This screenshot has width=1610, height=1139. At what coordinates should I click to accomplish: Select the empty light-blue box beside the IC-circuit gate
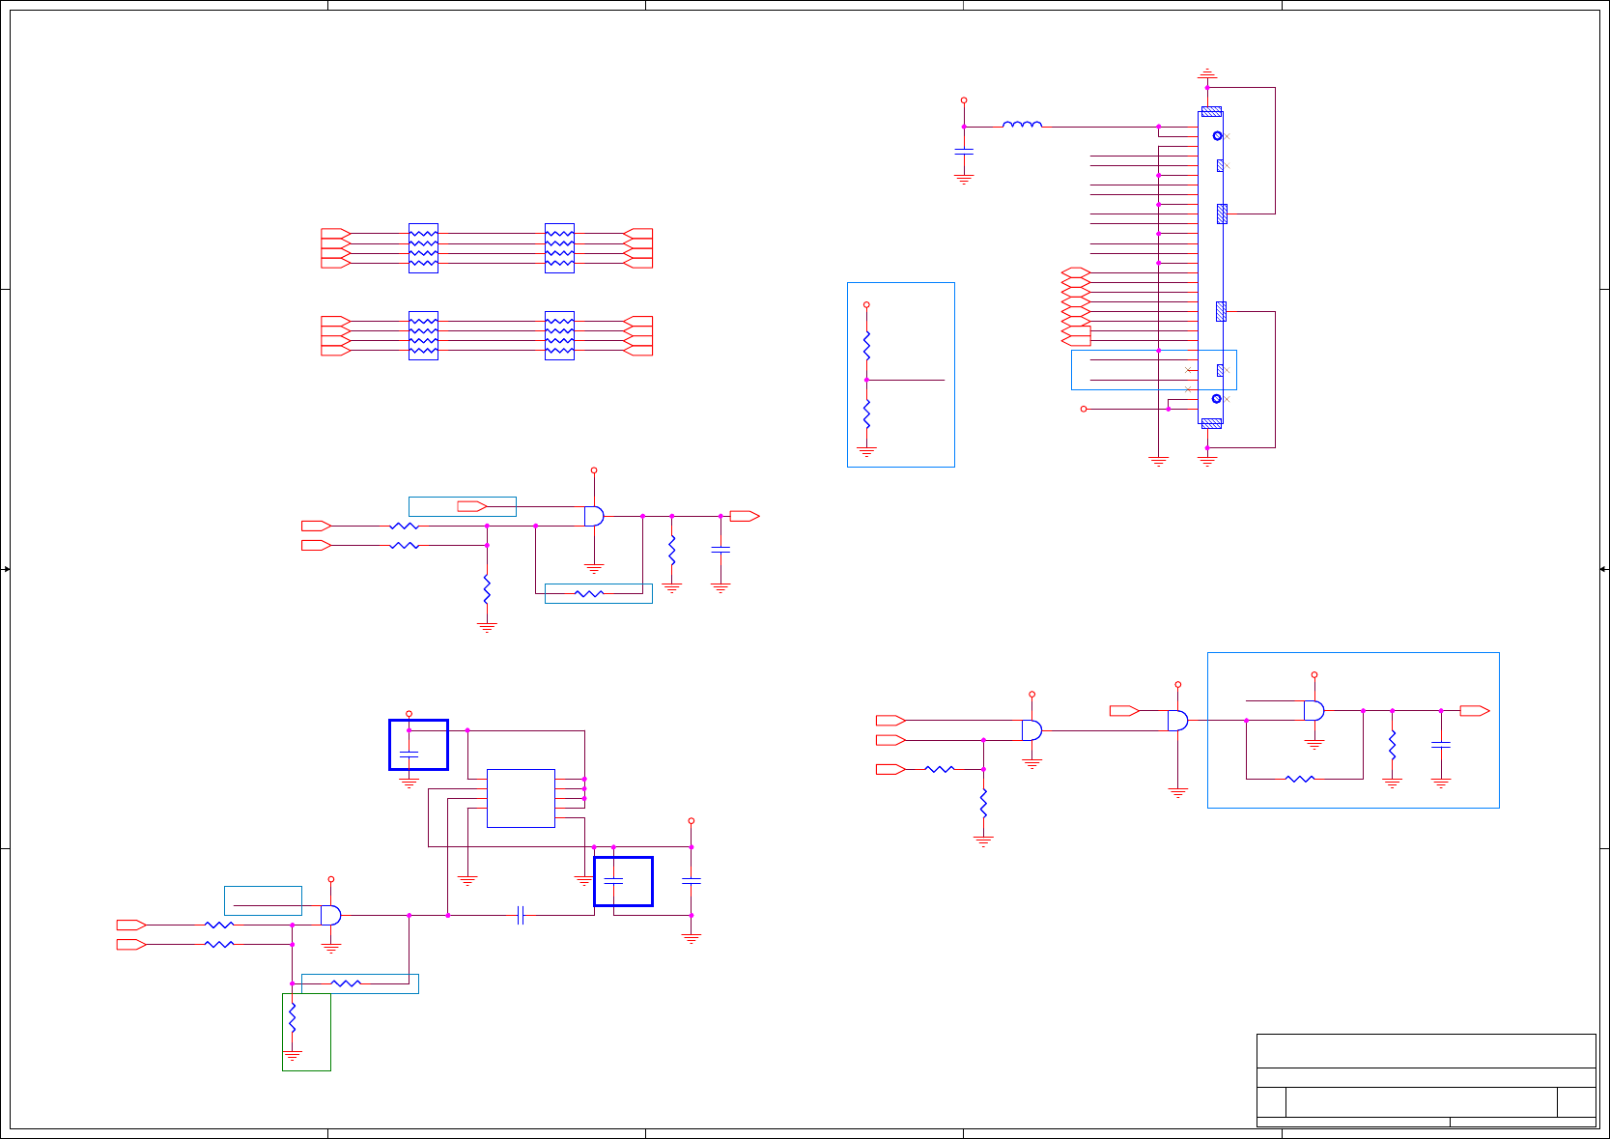(x=263, y=900)
